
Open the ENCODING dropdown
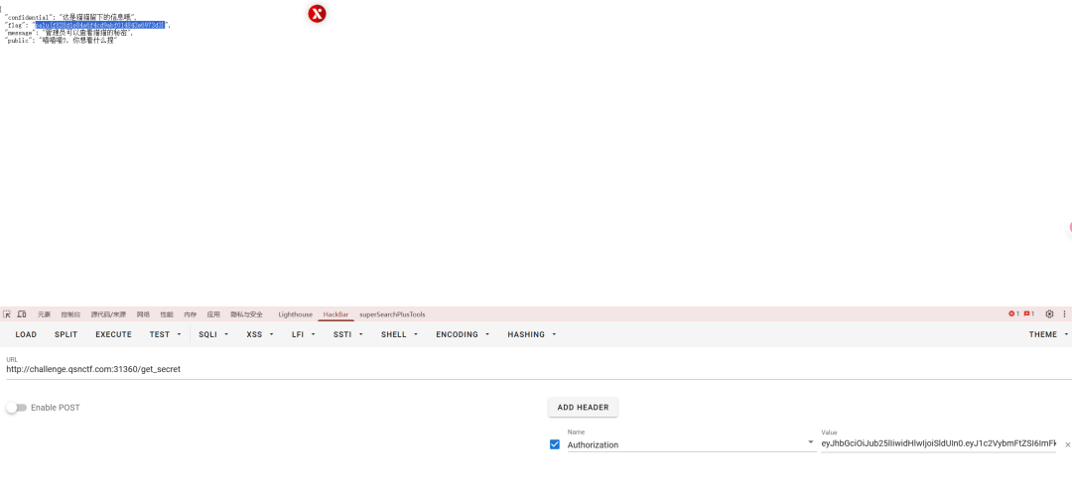point(463,335)
